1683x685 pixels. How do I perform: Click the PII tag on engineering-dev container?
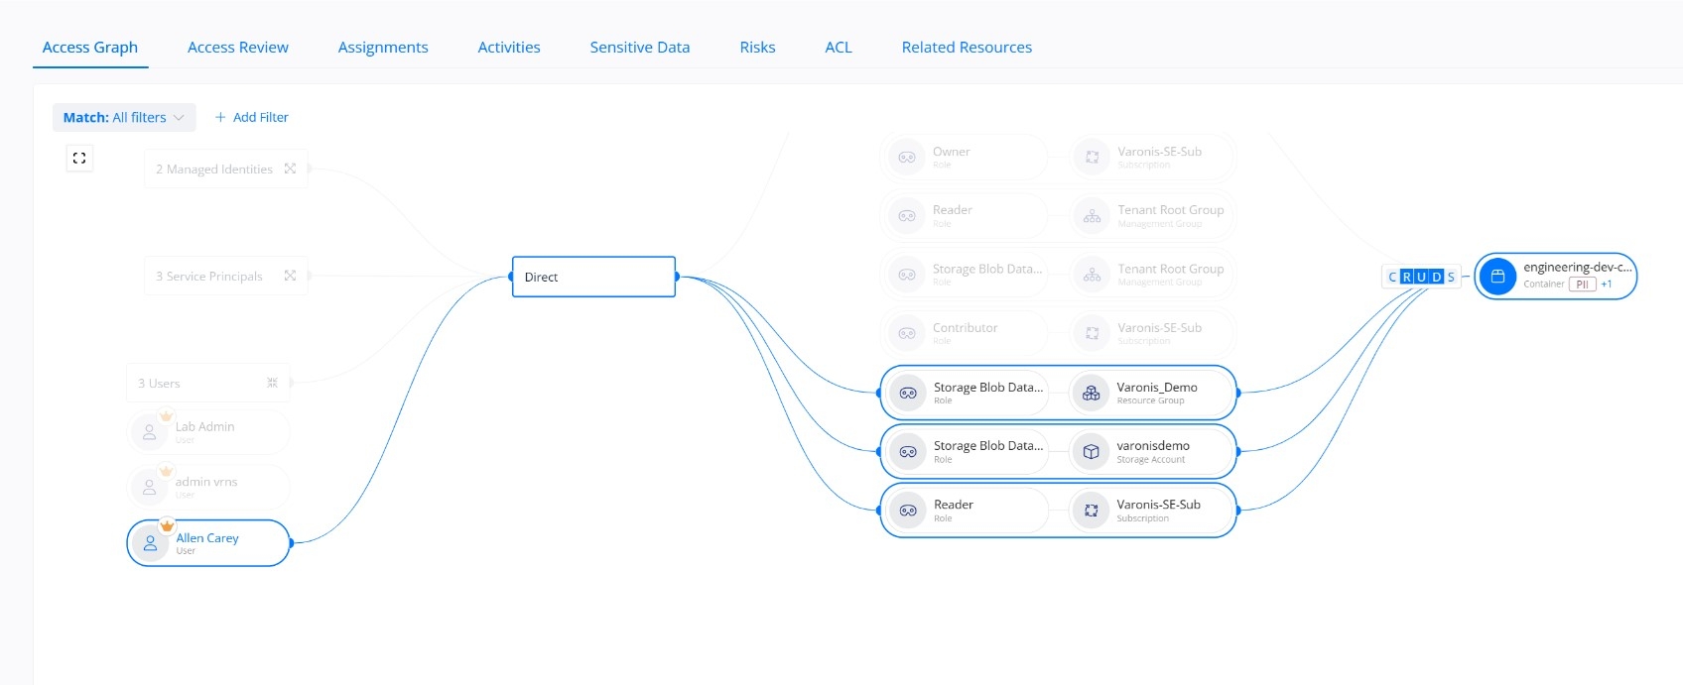[x=1582, y=285]
